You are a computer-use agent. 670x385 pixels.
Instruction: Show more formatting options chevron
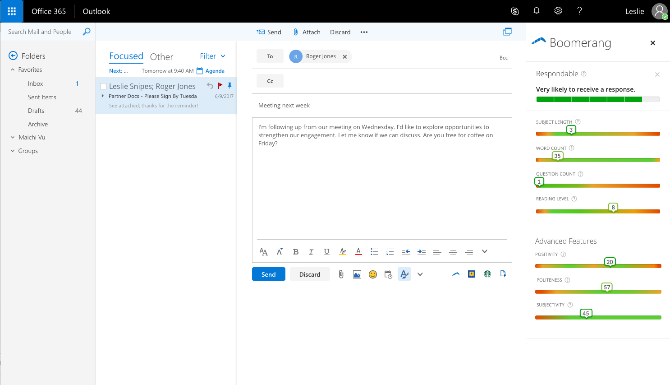point(485,251)
